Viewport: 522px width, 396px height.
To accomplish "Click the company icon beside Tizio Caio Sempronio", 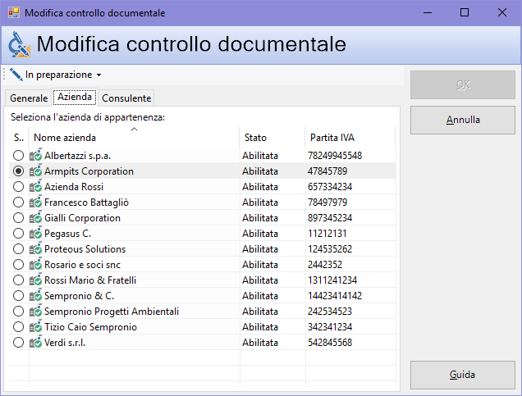I will 35,326.
